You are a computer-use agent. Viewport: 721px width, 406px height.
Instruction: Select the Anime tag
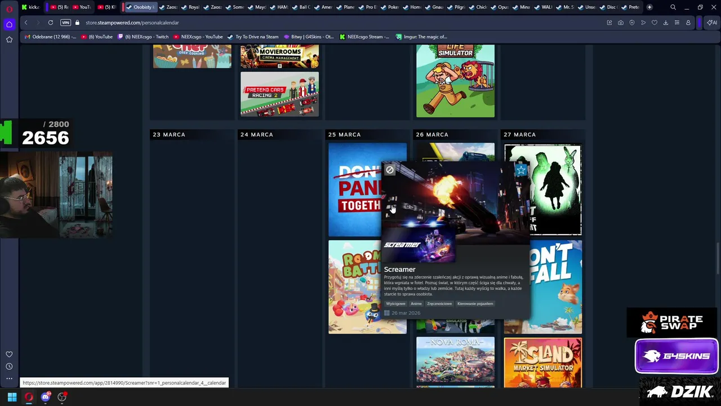pyautogui.click(x=416, y=303)
